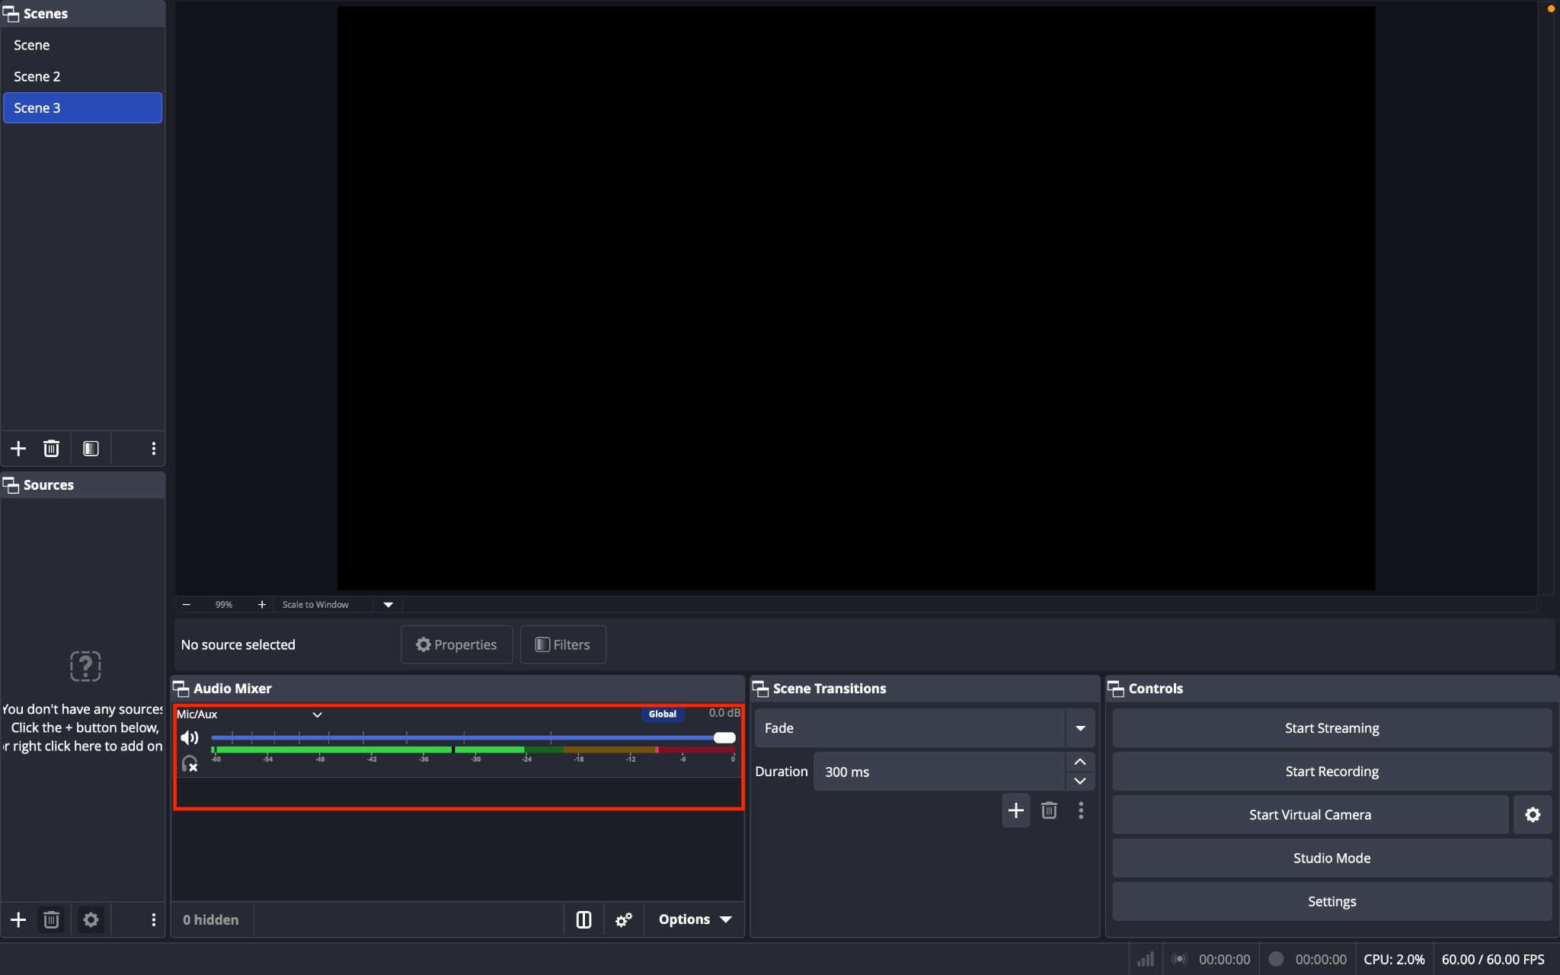Image resolution: width=1560 pixels, height=975 pixels.
Task: Open source Filters button
Action: 563,644
